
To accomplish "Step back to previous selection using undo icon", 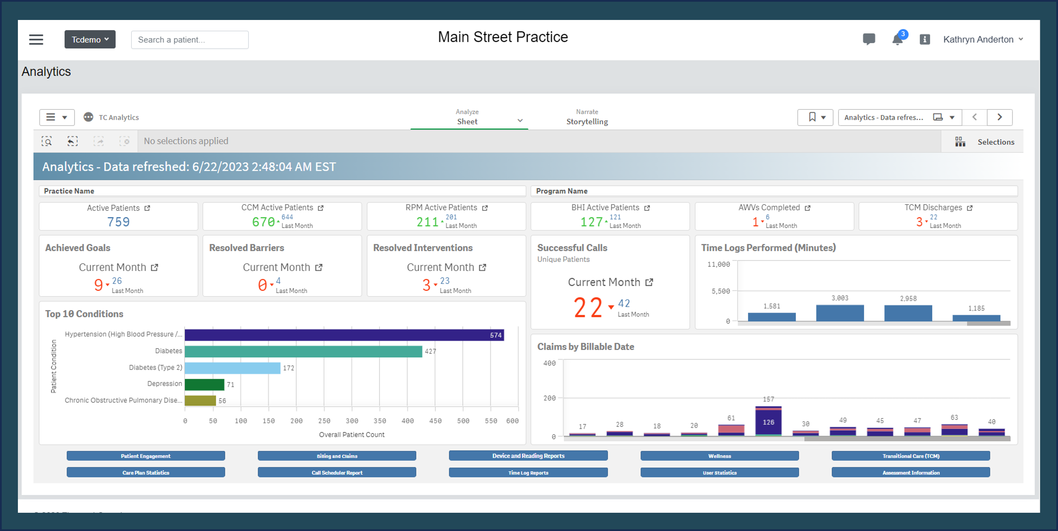I will [72, 141].
